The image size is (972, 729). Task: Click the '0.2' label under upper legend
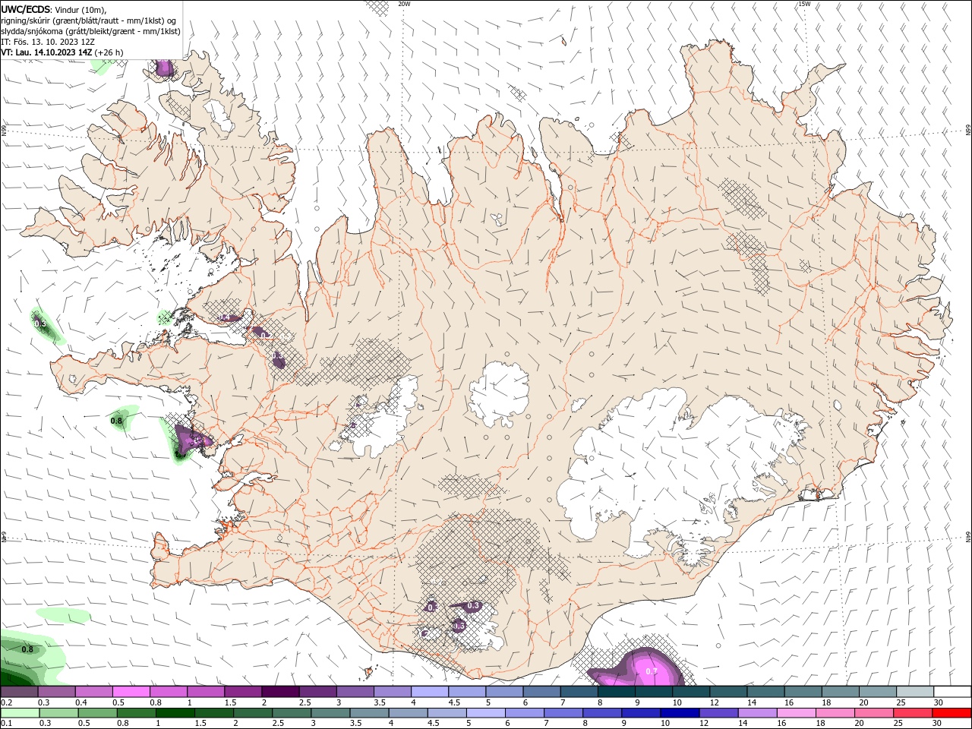[6, 702]
